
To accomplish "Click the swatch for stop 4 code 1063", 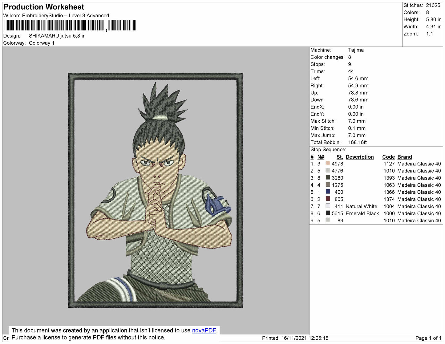I will (x=328, y=185).
